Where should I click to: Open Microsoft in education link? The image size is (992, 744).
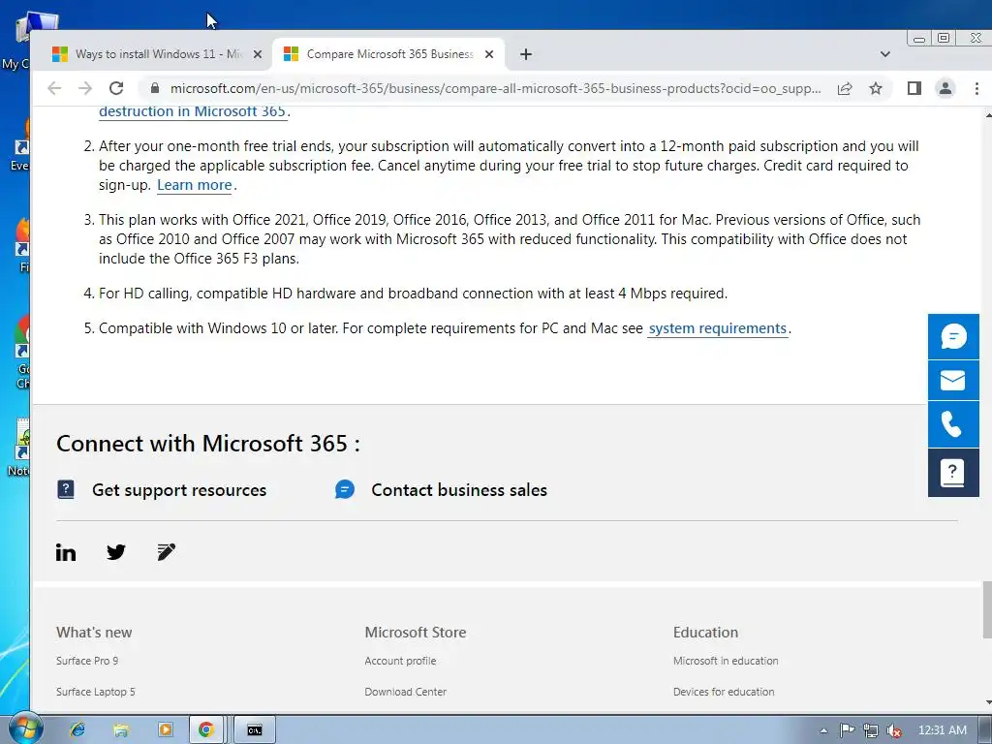point(726,661)
